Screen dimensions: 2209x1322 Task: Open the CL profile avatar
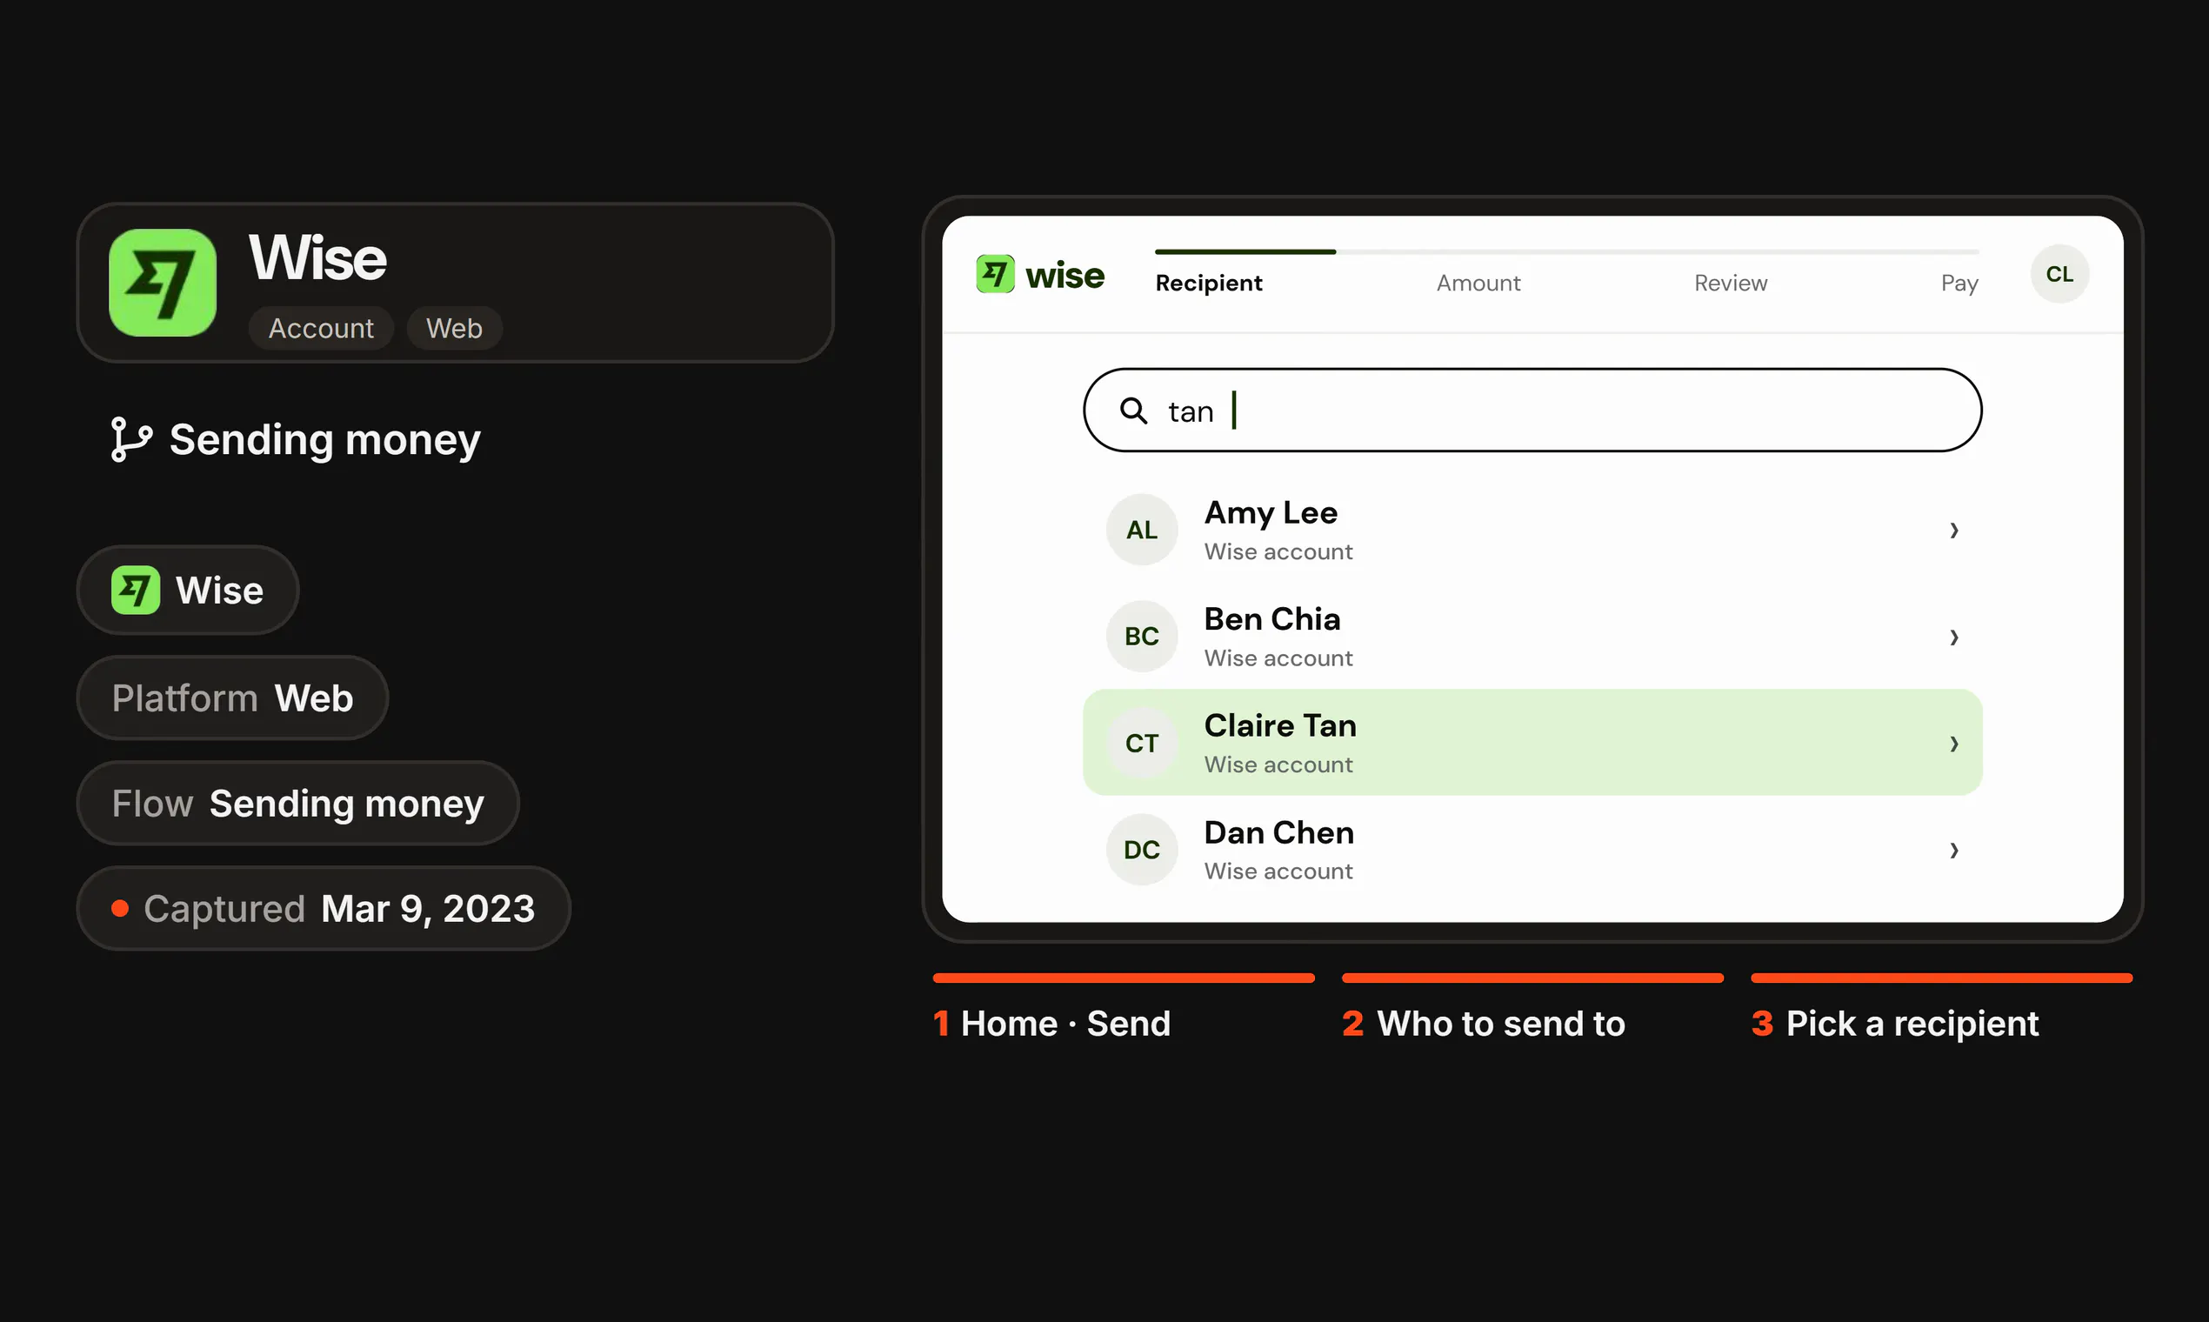[x=2059, y=274]
